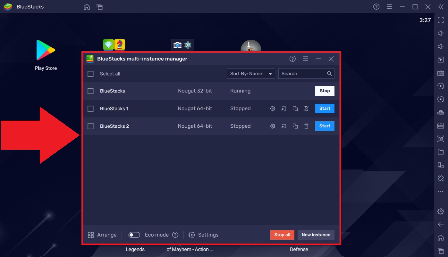Check the box for the BlueStacks instance
This screenshot has width=448, height=257.
click(x=91, y=91)
